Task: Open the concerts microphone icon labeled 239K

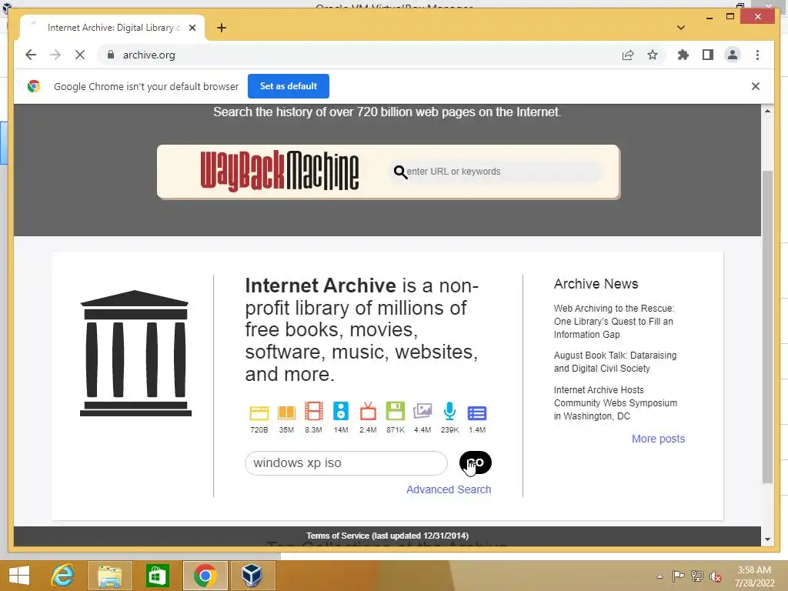Action: click(449, 411)
